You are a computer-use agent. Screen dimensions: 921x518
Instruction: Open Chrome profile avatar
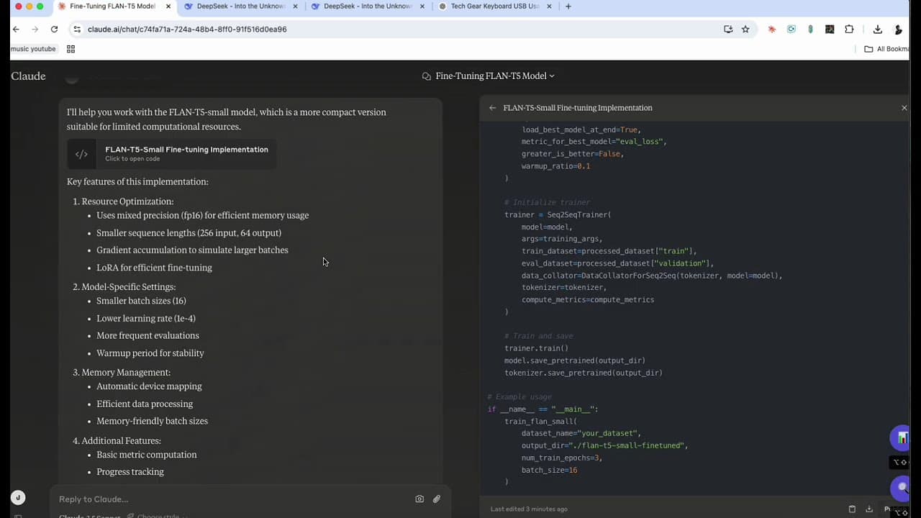(x=898, y=29)
